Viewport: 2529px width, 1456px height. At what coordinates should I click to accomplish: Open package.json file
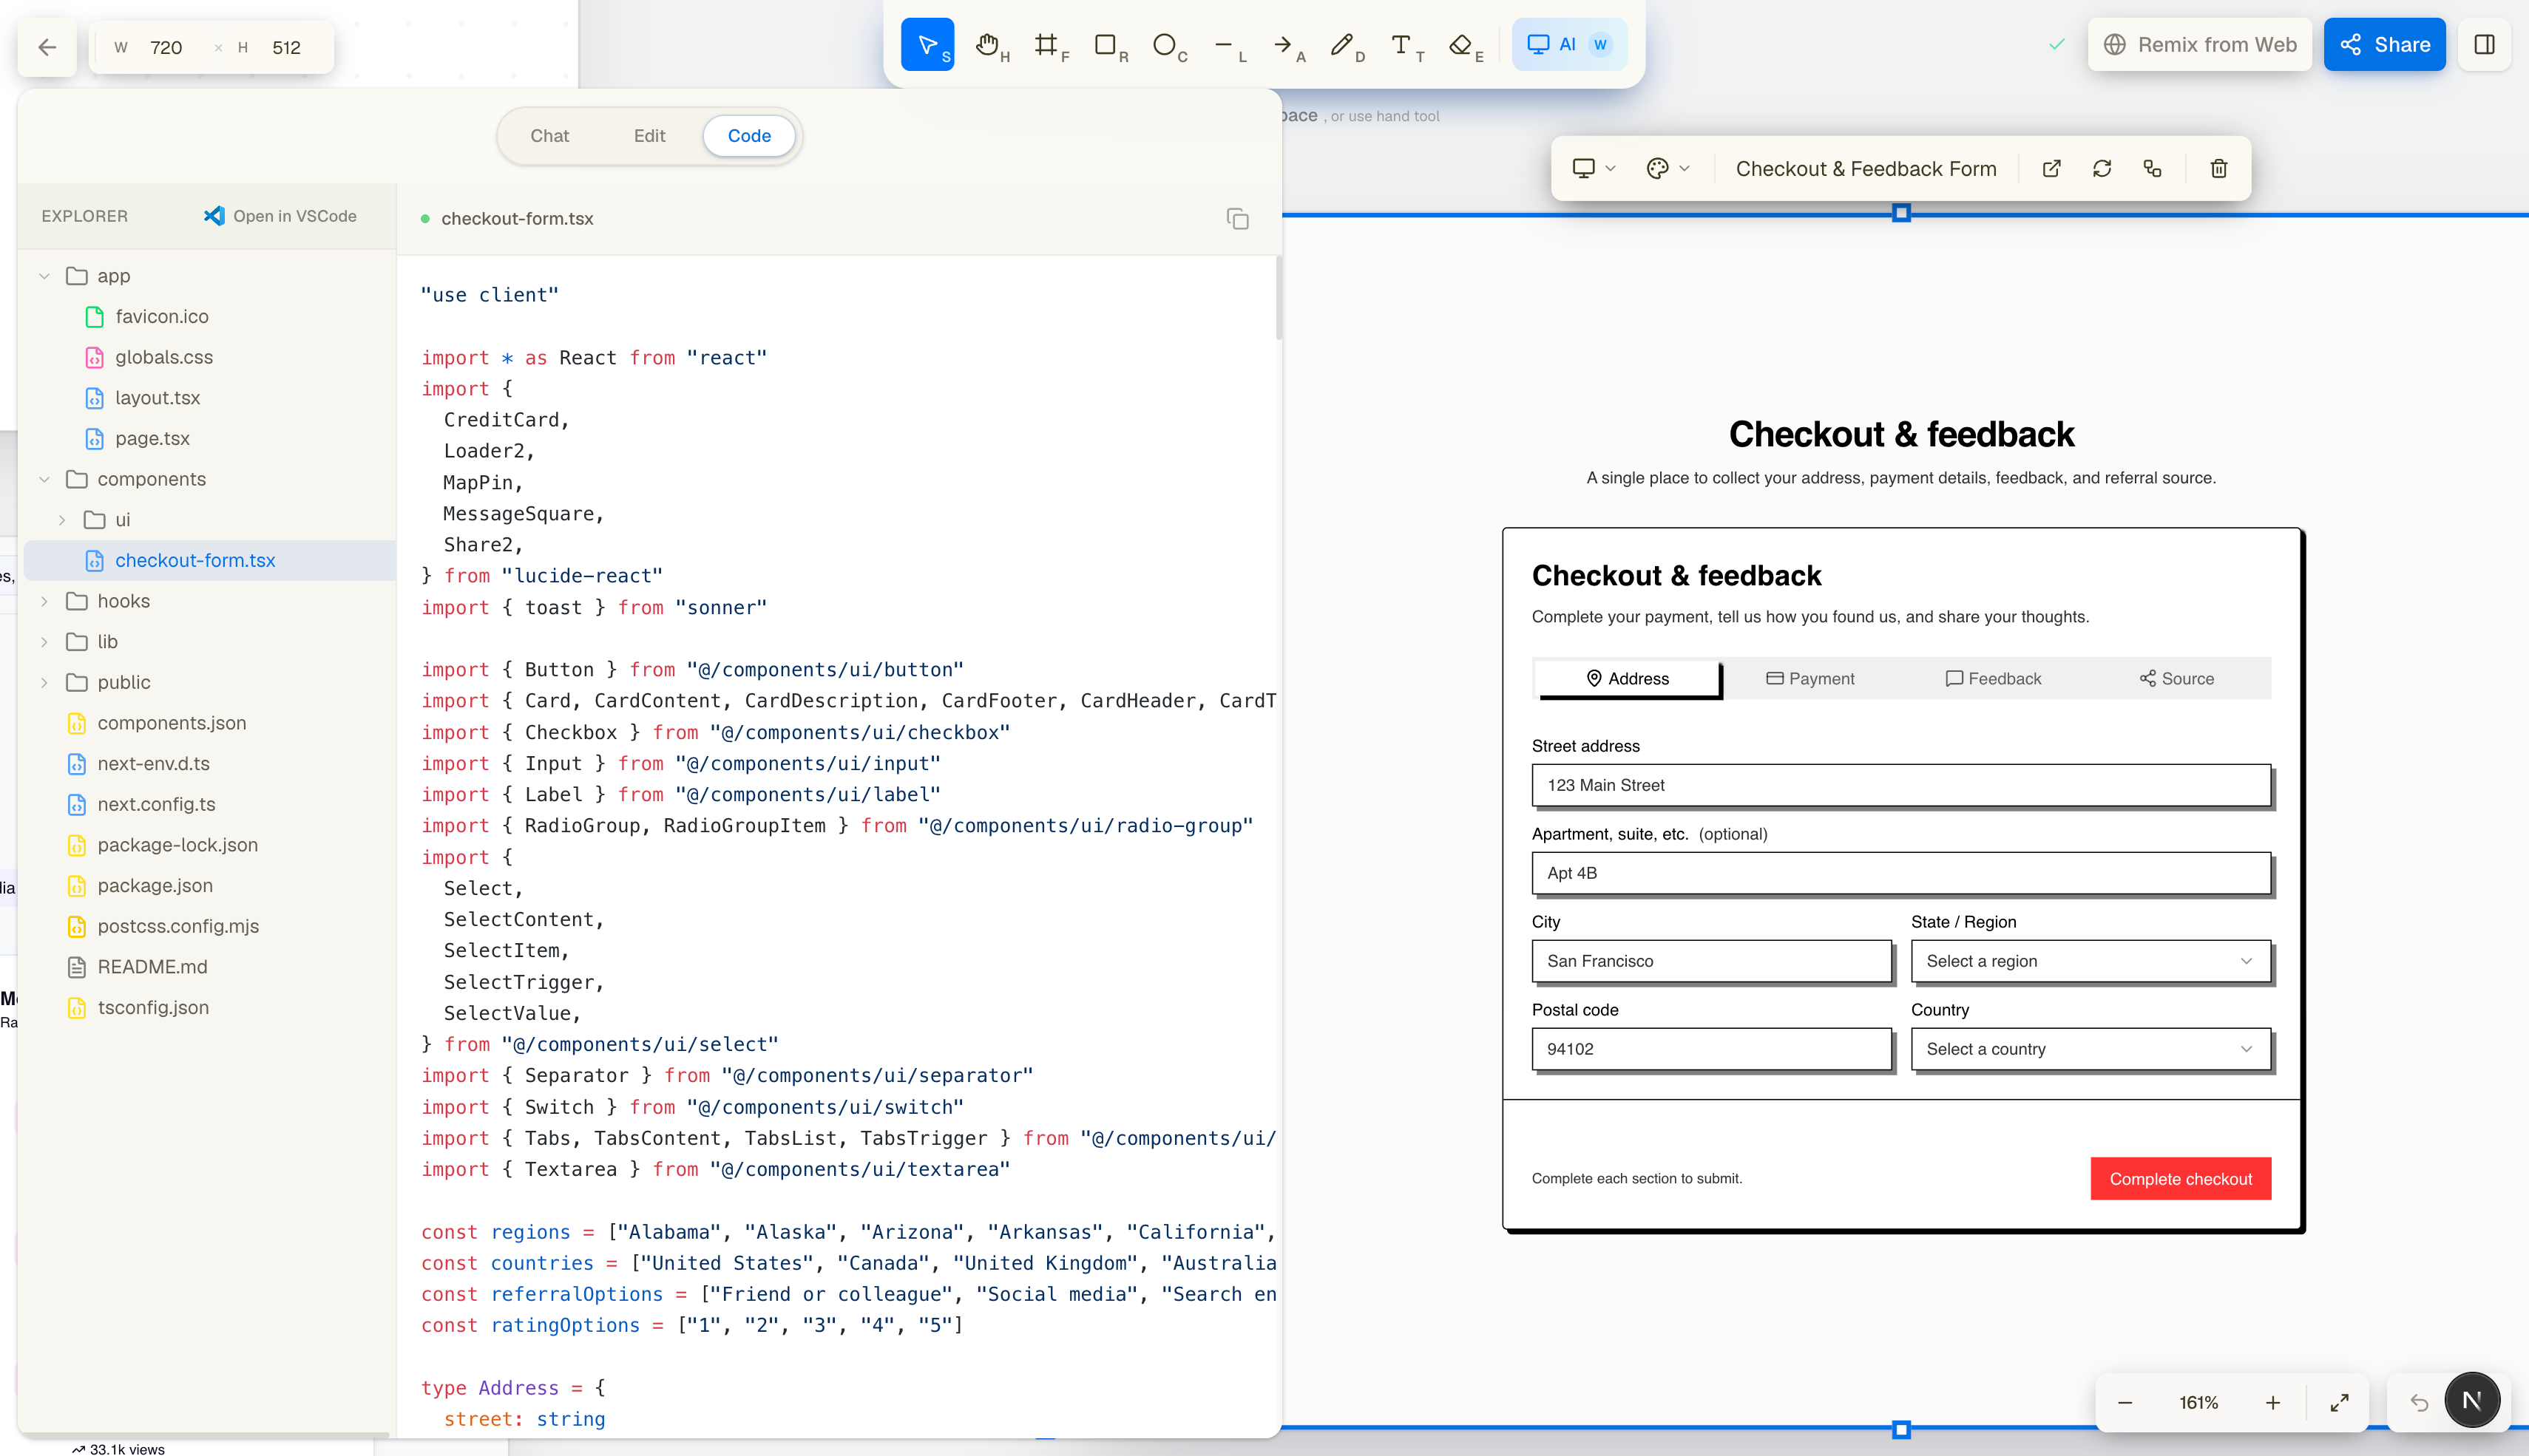click(x=155, y=886)
